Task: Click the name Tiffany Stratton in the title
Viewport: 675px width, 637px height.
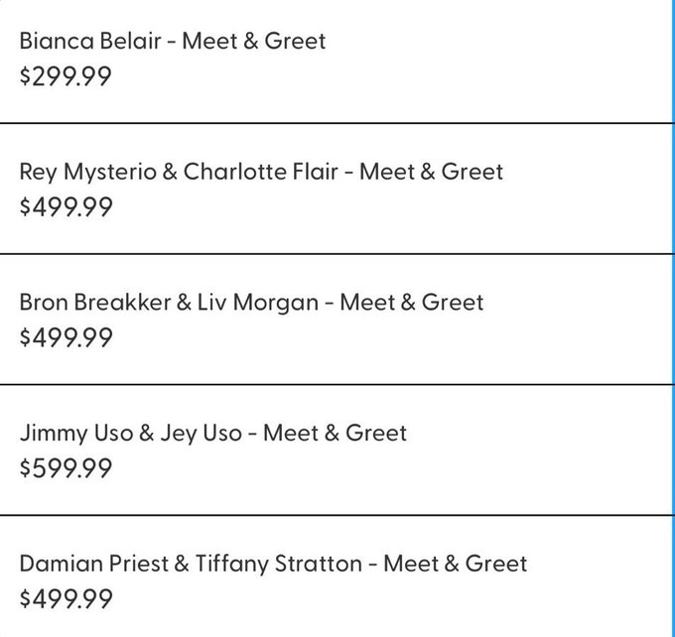Action: coord(279,564)
